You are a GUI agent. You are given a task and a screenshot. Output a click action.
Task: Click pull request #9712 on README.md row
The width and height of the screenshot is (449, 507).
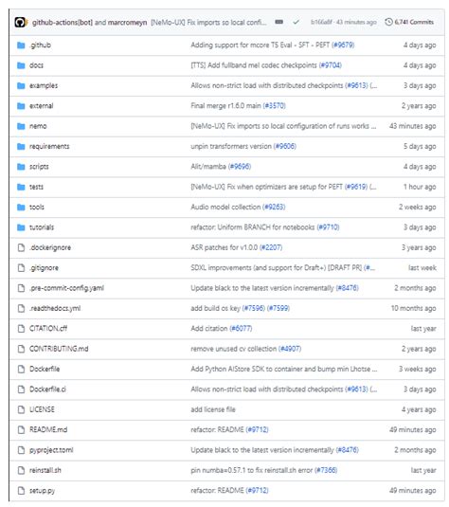[x=257, y=429]
